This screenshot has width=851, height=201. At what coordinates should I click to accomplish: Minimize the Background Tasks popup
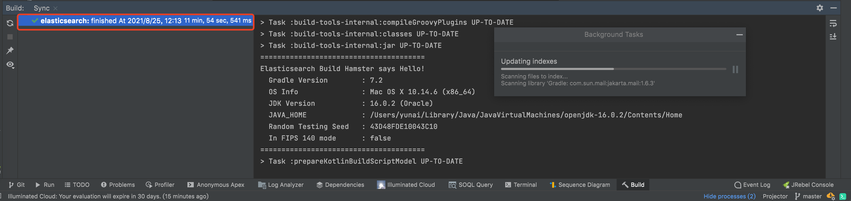(x=739, y=35)
